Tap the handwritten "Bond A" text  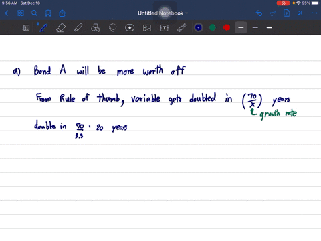pos(50,70)
